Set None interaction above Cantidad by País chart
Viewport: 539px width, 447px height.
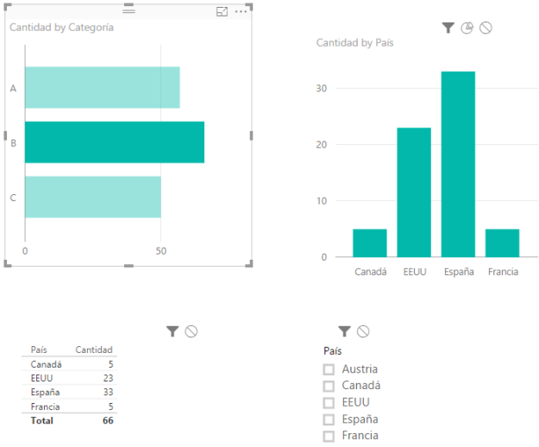(486, 28)
